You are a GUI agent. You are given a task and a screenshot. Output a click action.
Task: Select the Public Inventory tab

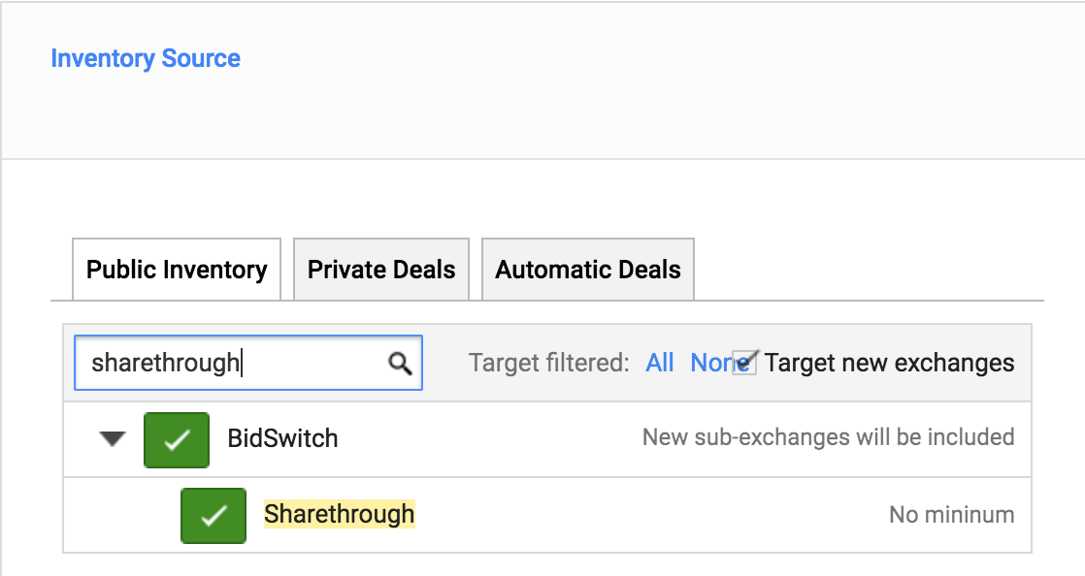point(177,270)
